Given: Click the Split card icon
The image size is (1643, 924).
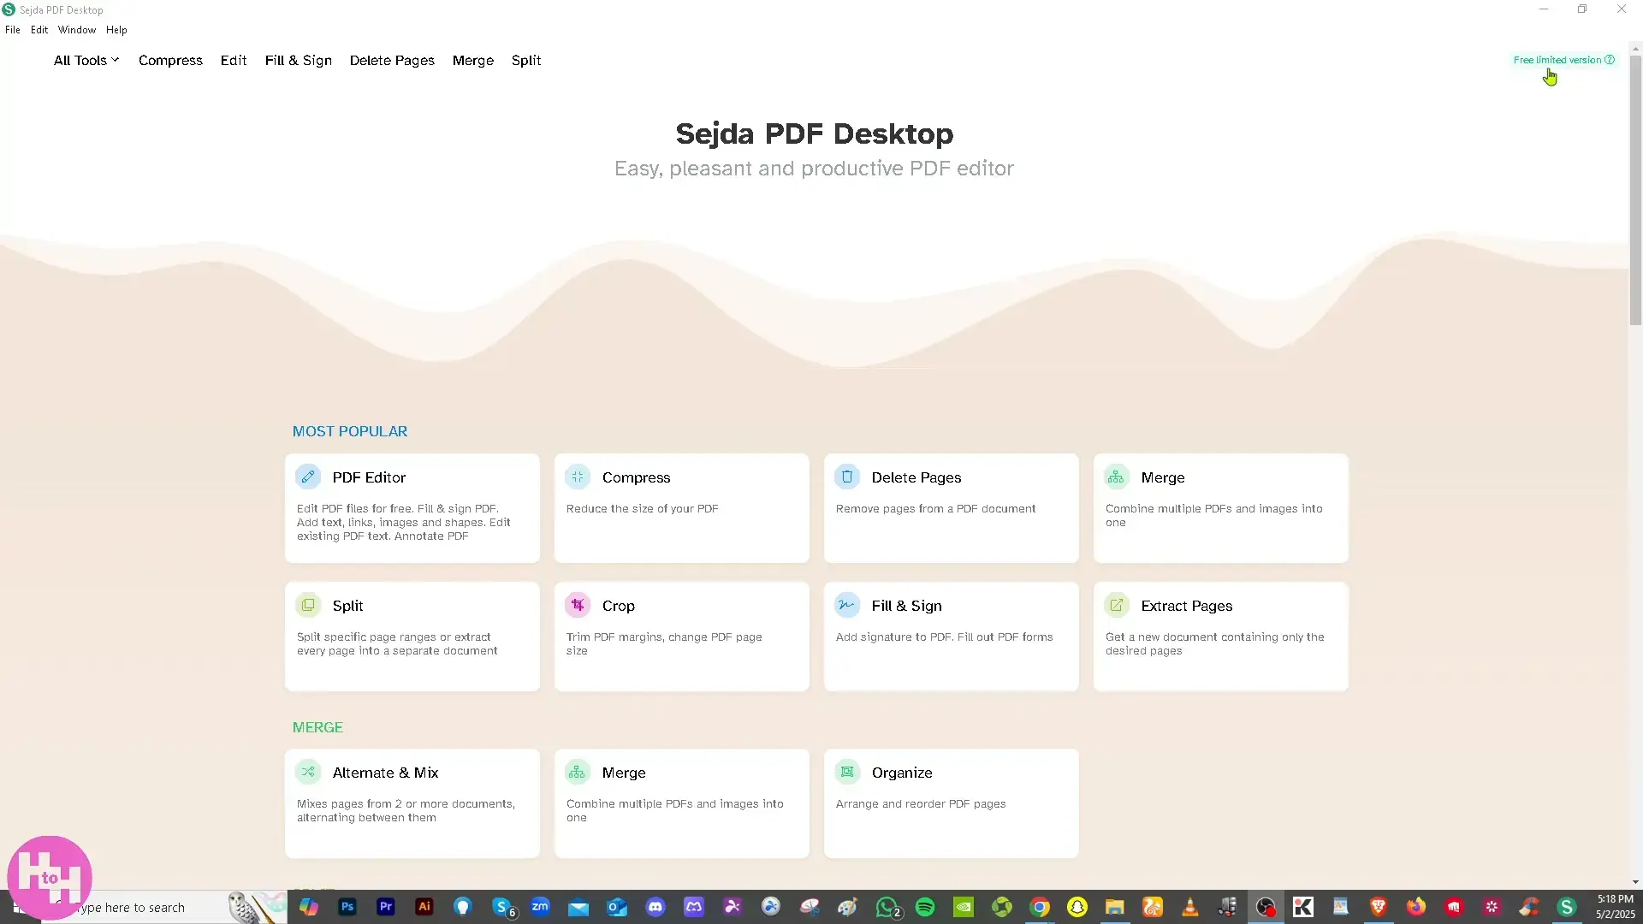Looking at the screenshot, I should tap(308, 605).
